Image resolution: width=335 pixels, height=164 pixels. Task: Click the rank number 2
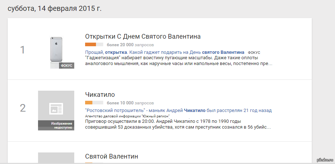22,108
